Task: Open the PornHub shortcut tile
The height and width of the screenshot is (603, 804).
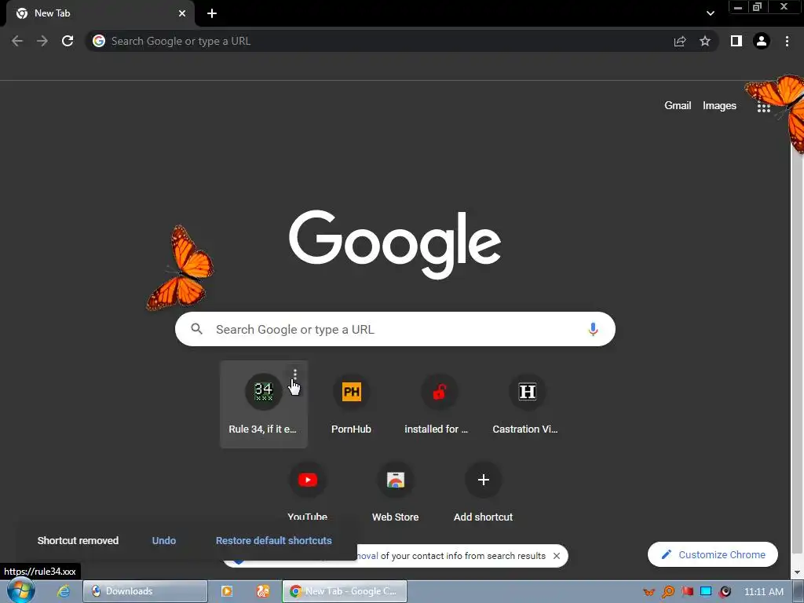Action: coord(351,404)
